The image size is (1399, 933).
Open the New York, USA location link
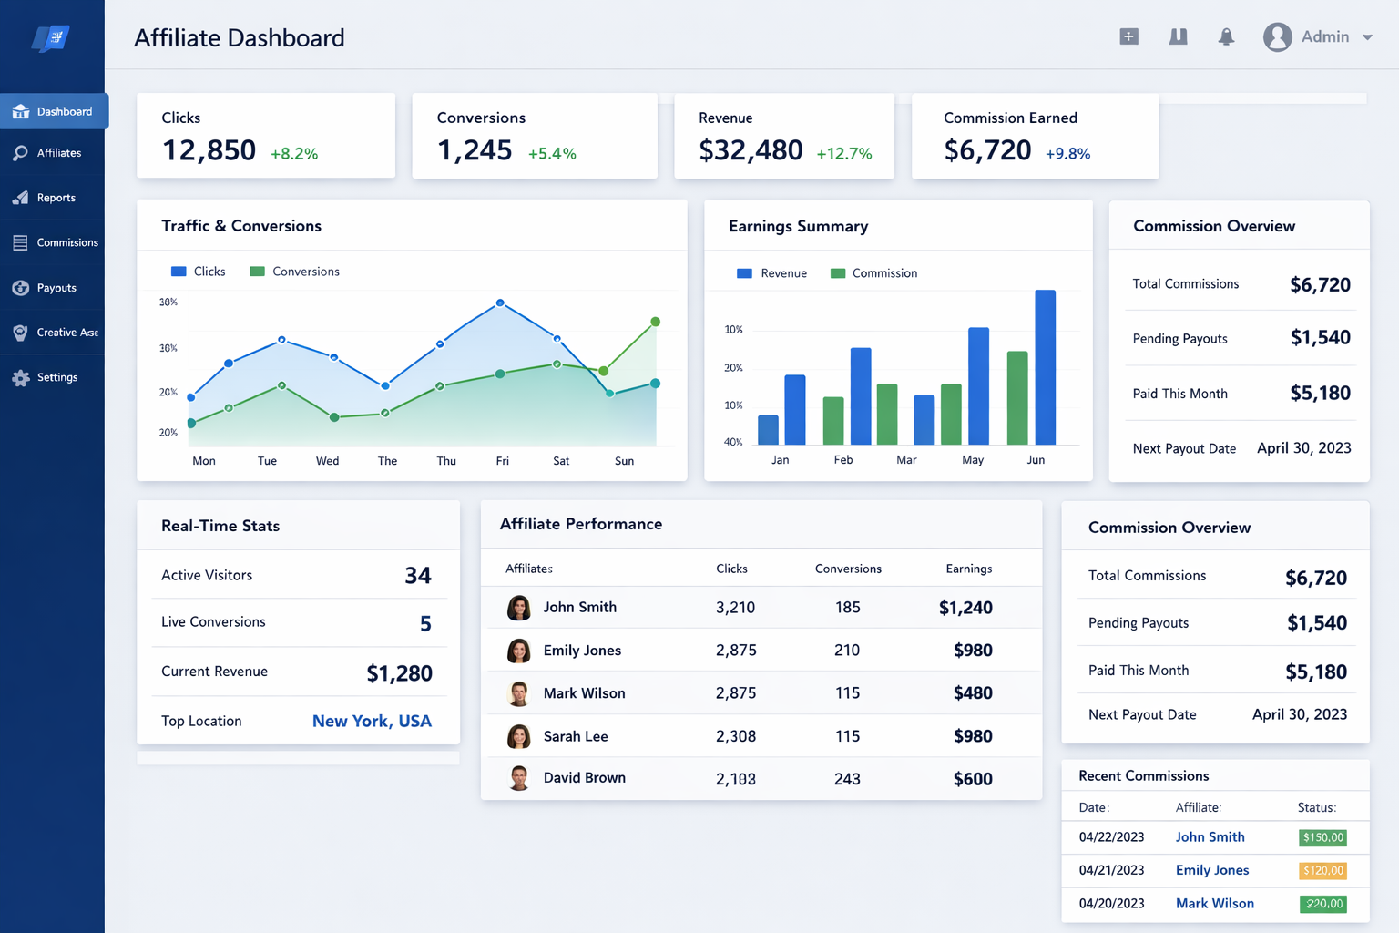pos(372,721)
